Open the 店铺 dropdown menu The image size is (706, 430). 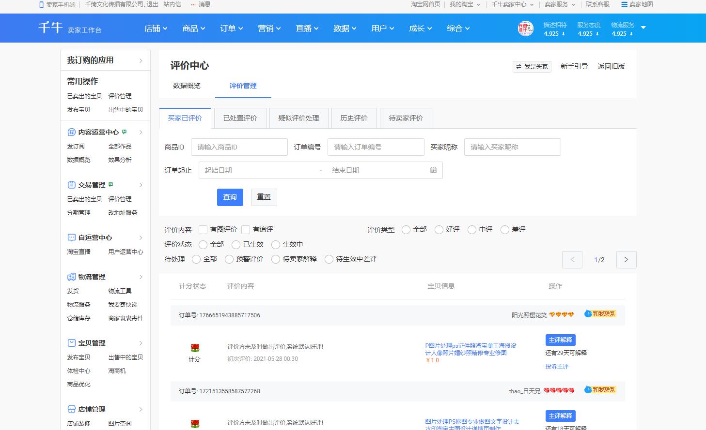[x=156, y=29]
